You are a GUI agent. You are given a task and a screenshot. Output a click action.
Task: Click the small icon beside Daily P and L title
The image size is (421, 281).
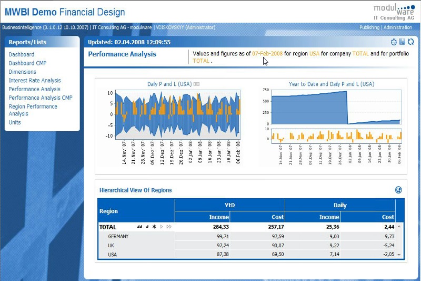coord(196,84)
